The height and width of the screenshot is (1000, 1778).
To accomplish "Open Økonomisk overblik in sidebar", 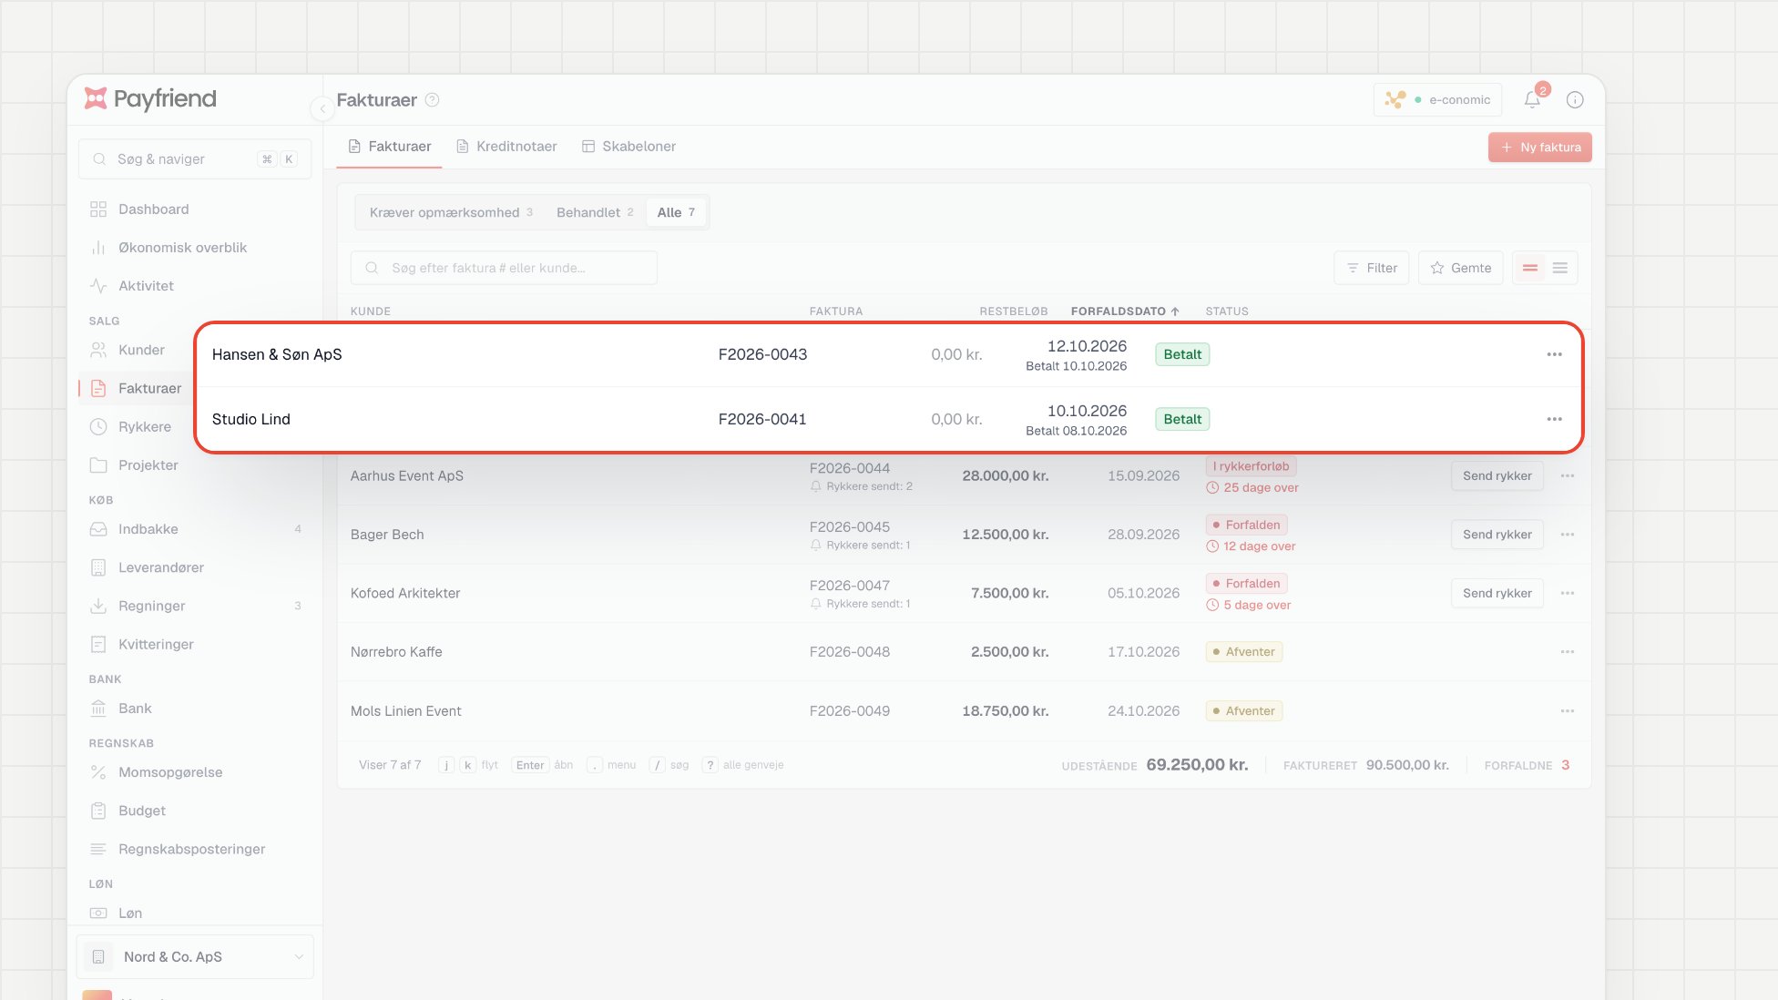I will pyautogui.click(x=182, y=248).
